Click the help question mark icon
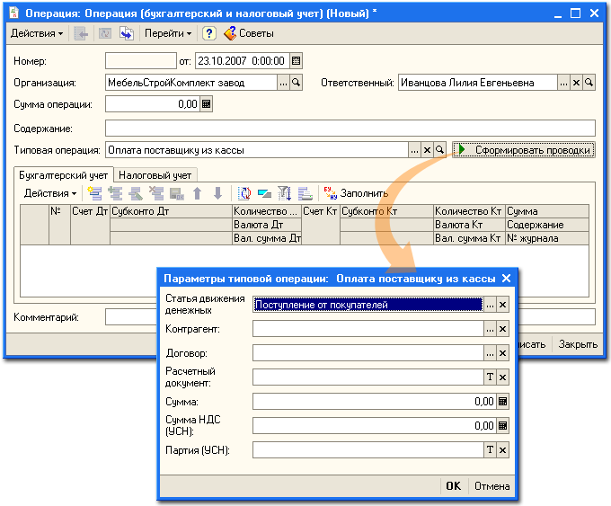Screen dimensions: 611x506 pos(208,33)
